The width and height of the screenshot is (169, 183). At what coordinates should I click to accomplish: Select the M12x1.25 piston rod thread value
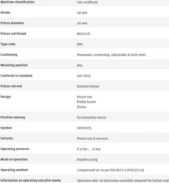83,34
